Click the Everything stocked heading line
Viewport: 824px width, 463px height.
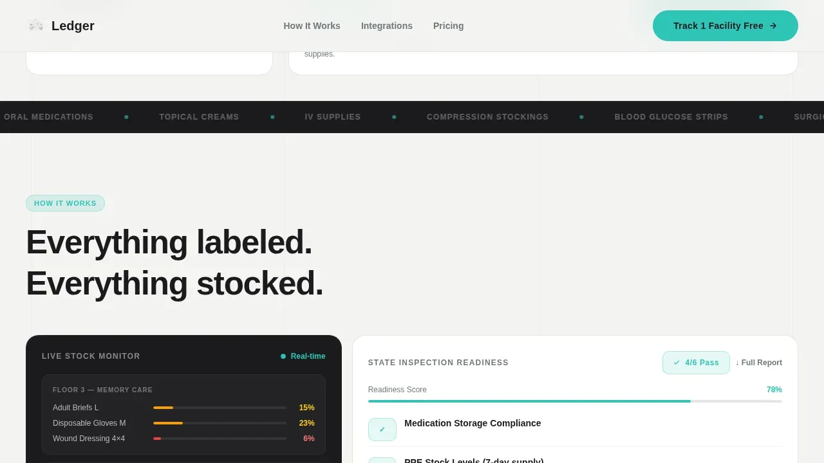(174, 284)
